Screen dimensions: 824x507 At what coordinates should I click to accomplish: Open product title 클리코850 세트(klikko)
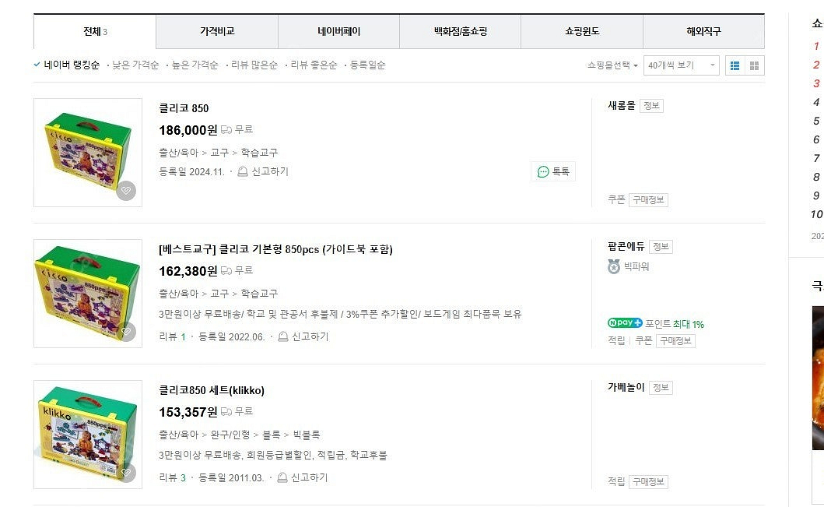coord(212,390)
